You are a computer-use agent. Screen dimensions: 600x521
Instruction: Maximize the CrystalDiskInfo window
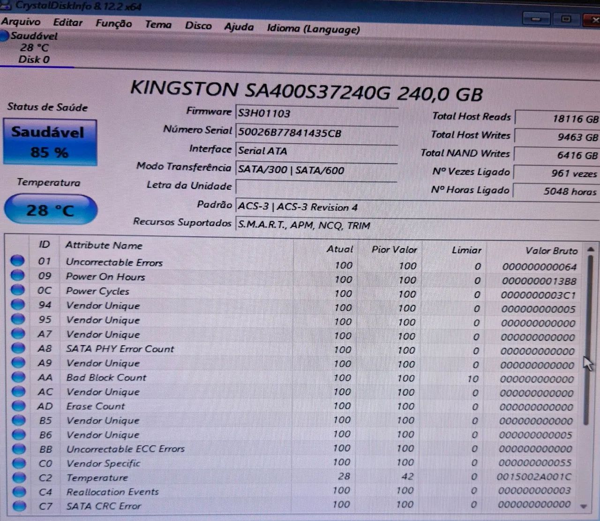point(566,19)
